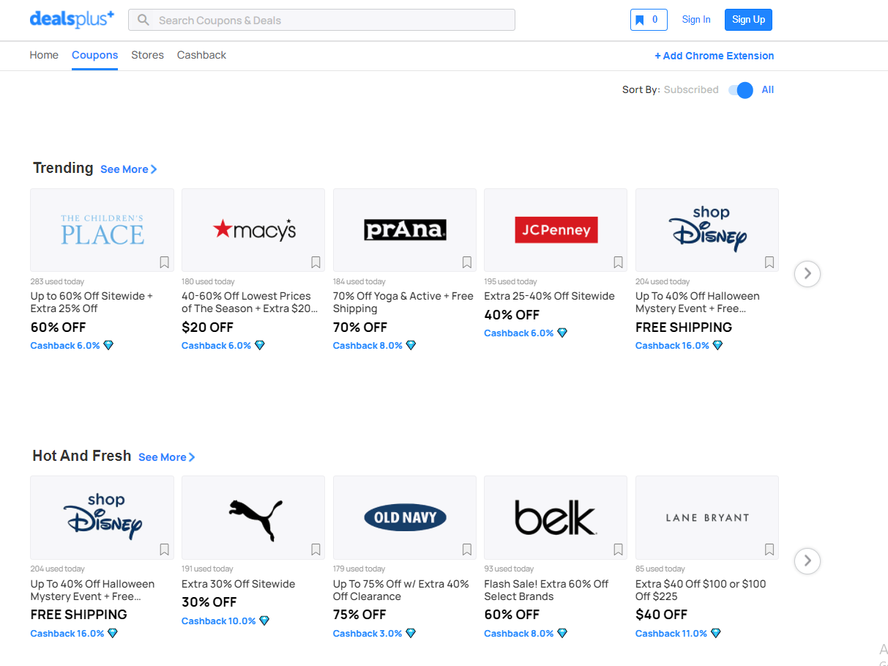Go to the Cashback tab
Screen dimensions: 888x666
pyautogui.click(x=201, y=55)
